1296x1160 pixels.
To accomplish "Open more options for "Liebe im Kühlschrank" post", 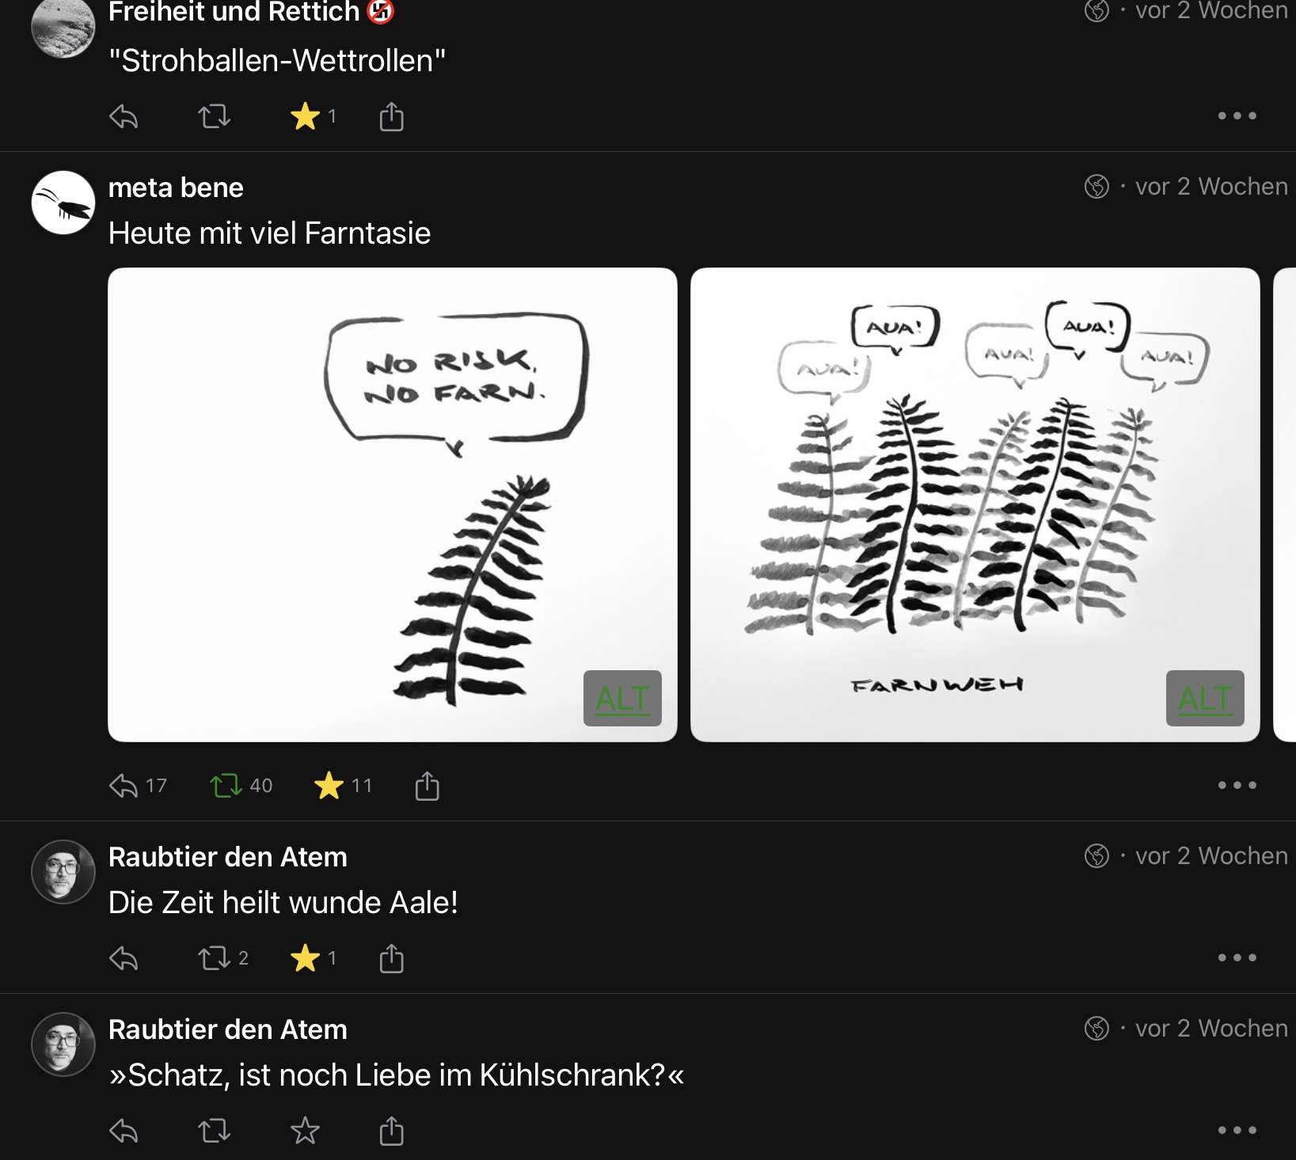I will pos(1237,1131).
